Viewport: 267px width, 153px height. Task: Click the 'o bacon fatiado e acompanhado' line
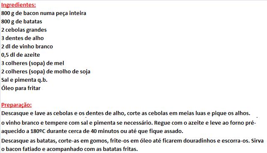tap(70, 149)
